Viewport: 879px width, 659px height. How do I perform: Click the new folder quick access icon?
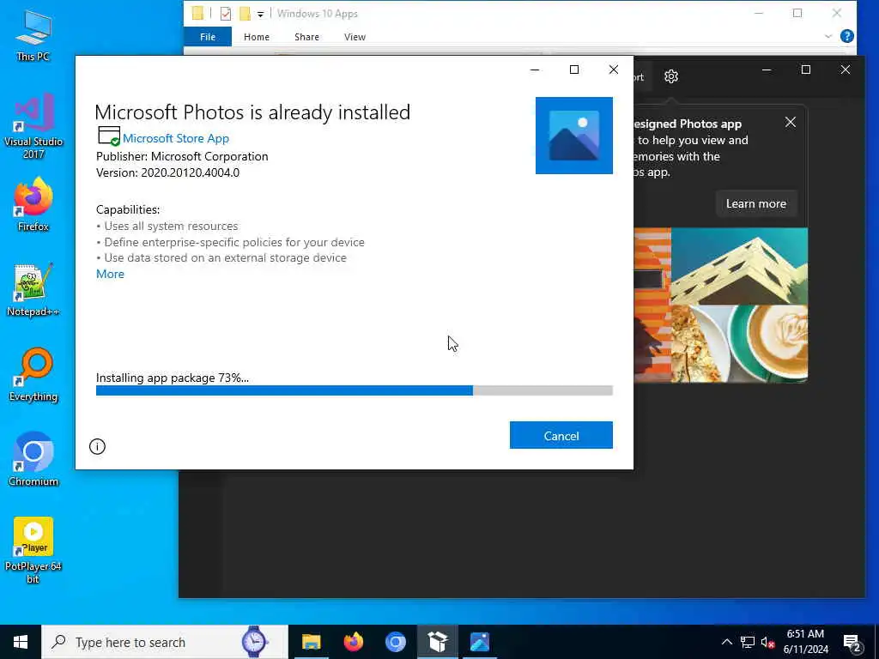tap(245, 14)
